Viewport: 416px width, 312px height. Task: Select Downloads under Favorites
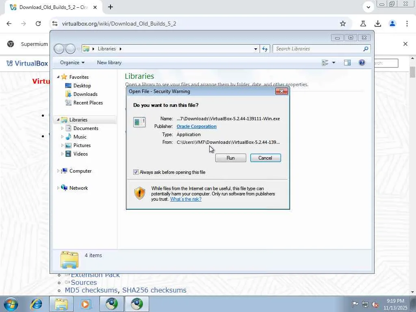click(x=85, y=94)
